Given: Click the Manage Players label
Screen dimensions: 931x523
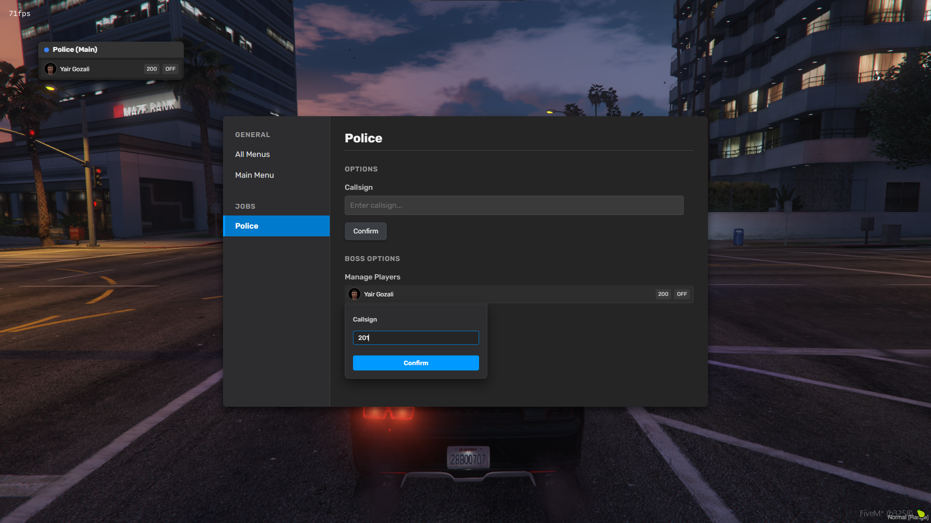Looking at the screenshot, I should 372,277.
